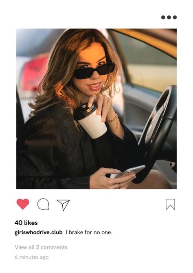Tap the white coffee cup in the photo
The image size is (193, 273).
tap(90, 121)
